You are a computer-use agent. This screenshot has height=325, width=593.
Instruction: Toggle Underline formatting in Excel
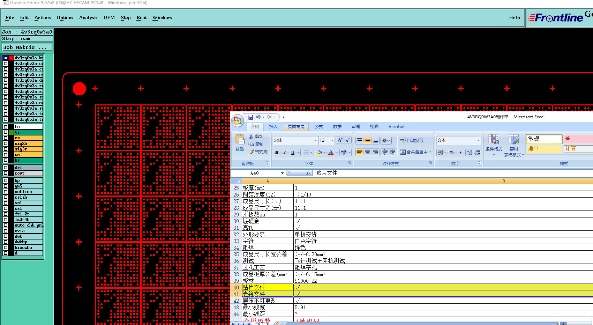pyautogui.click(x=293, y=153)
